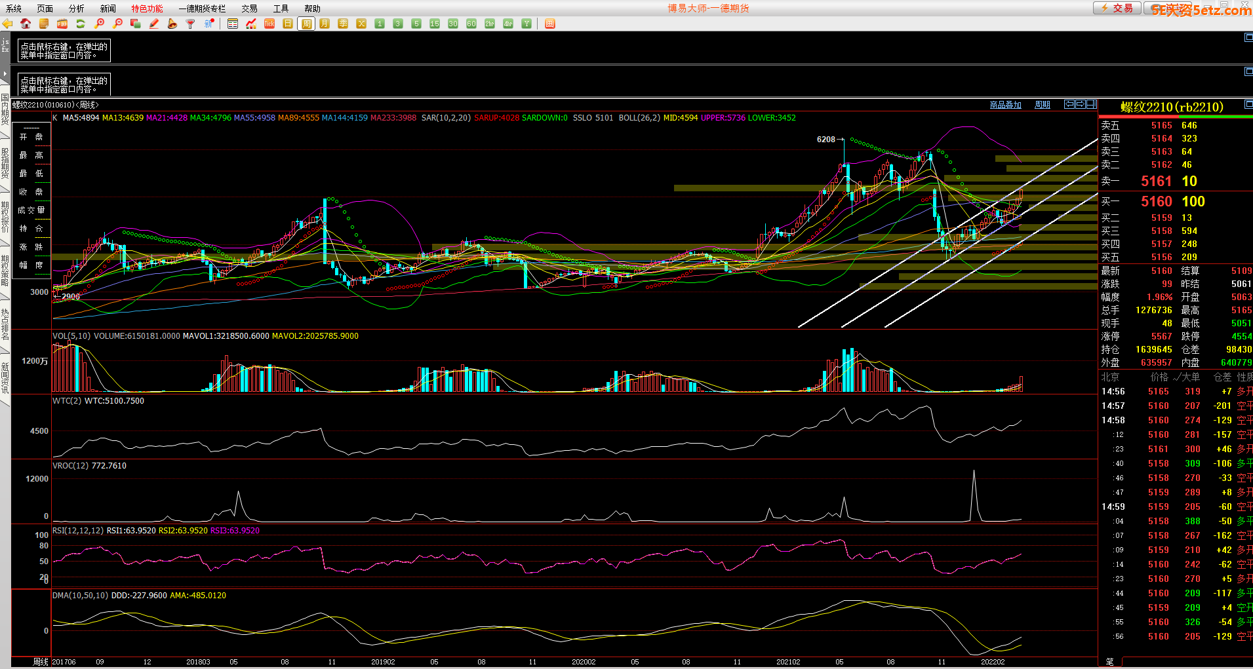Viewport: 1253px width, 669px height.
Task: Select 60-minute period button
Action: click(x=471, y=24)
